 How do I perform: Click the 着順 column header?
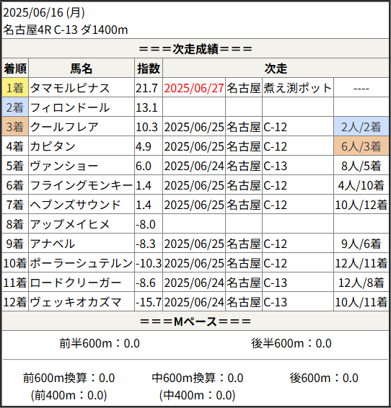click(x=15, y=68)
